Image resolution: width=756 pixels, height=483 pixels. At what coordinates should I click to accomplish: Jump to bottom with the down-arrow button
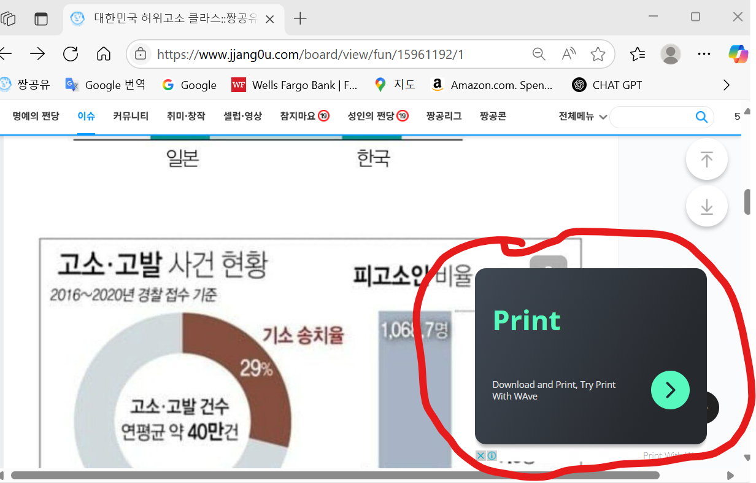point(707,206)
